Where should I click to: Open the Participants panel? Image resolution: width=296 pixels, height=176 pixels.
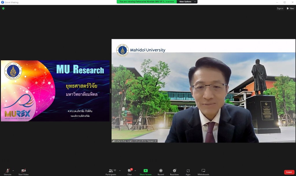(111, 171)
